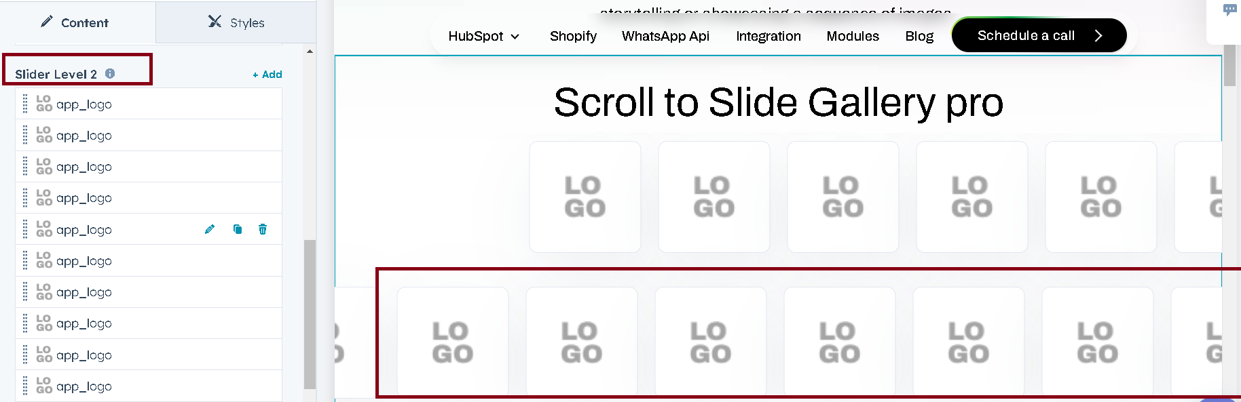Click the info icon beside Slider Level 2

tap(110, 73)
